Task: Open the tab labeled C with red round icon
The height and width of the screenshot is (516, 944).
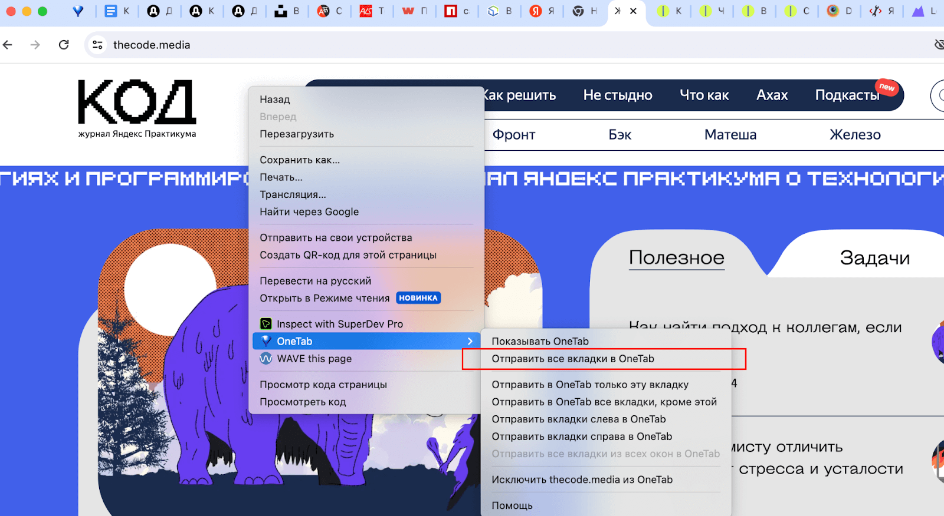Action: (330, 11)
